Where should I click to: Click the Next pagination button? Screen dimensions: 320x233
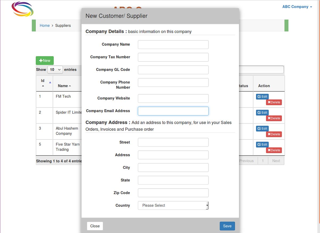tap(276, 161)
